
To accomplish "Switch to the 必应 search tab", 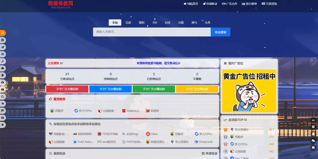I will [167, 23].
